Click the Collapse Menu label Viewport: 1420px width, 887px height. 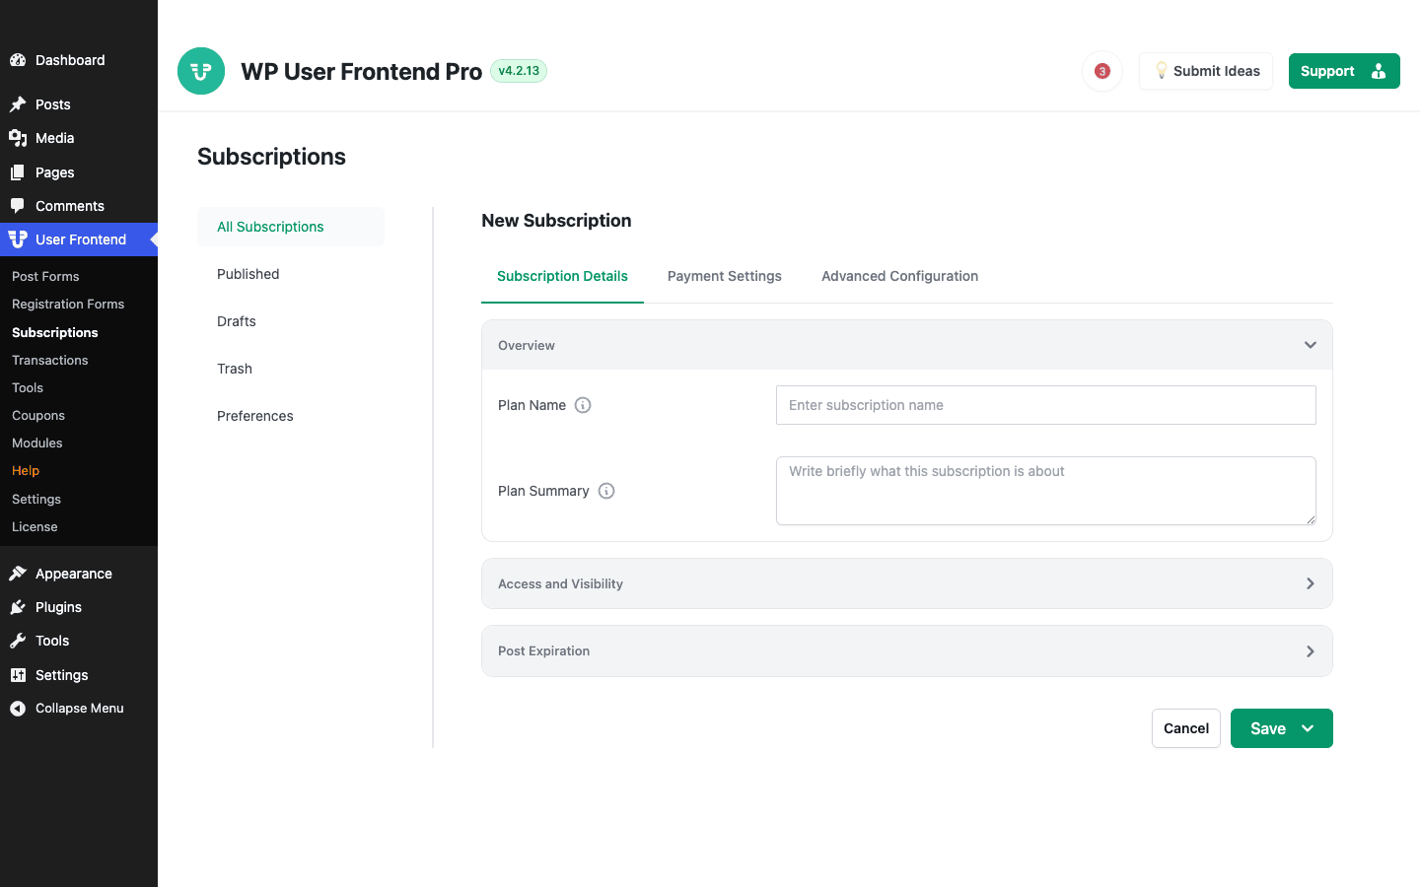pos(80,709)
